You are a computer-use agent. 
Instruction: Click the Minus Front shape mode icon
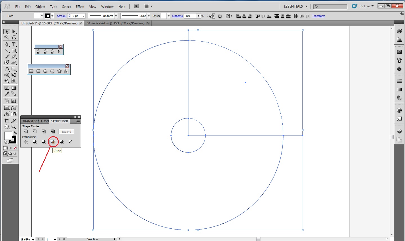(x=35, y=131)
